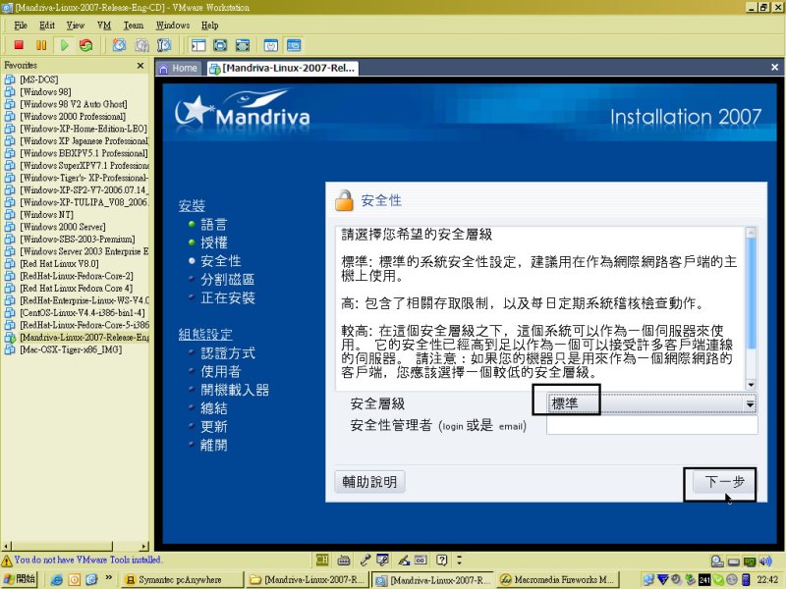This screenshot has height=589, width=786.
Task: Select [Mac-OSX-Tiger-x86_IMG] in Favorites
Action: coord(71,349)
